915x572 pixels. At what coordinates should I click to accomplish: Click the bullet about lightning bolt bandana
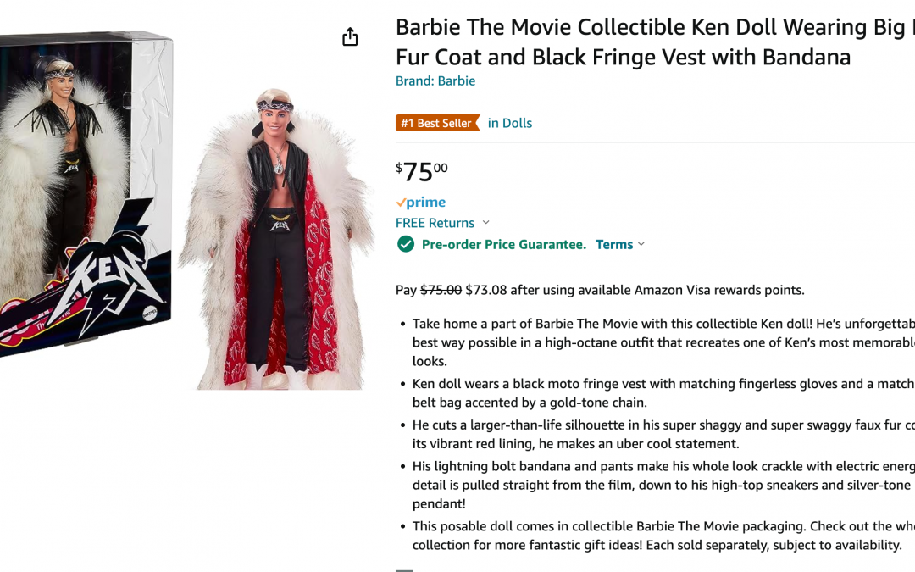[x=663, y=485]
